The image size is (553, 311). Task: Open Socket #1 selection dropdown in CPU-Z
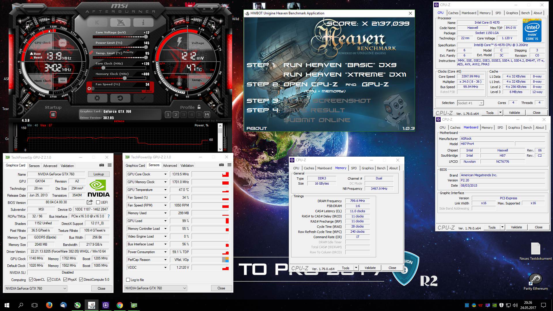click(x=470, y=103)
